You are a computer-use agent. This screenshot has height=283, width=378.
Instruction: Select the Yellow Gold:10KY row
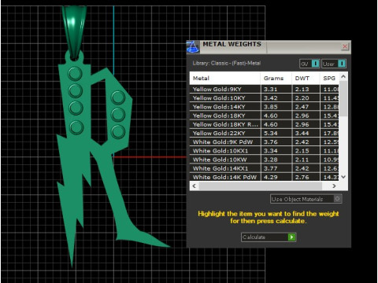265,98
